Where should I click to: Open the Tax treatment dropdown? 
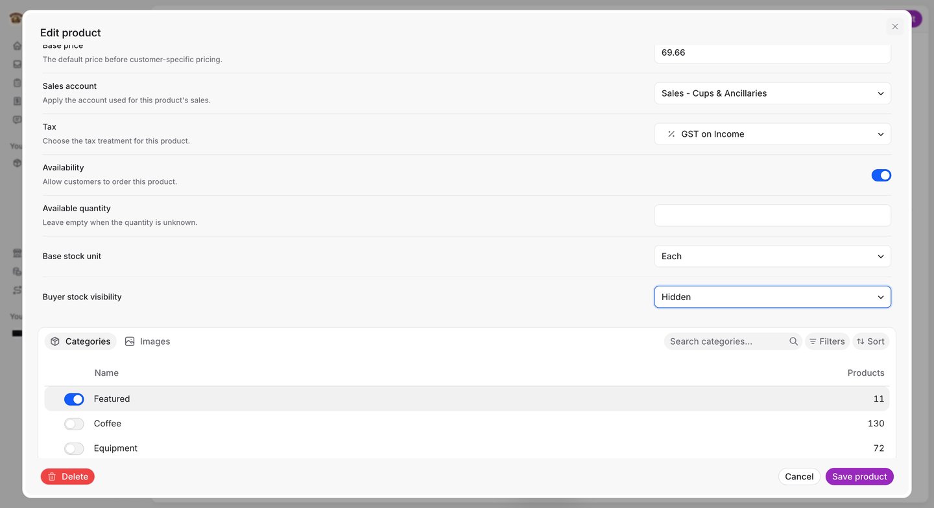(x=772, y=134)
